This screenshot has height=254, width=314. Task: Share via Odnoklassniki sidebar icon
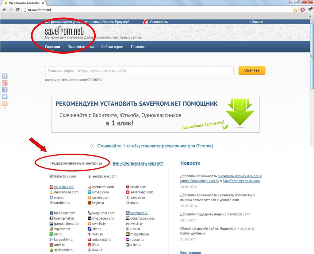pyautogui.click(x=5, y=103)
